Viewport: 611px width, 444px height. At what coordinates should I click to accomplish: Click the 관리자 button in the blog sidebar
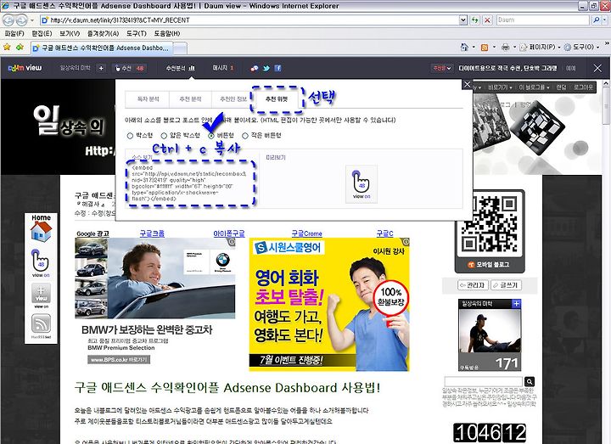click(x=473, y=285)
